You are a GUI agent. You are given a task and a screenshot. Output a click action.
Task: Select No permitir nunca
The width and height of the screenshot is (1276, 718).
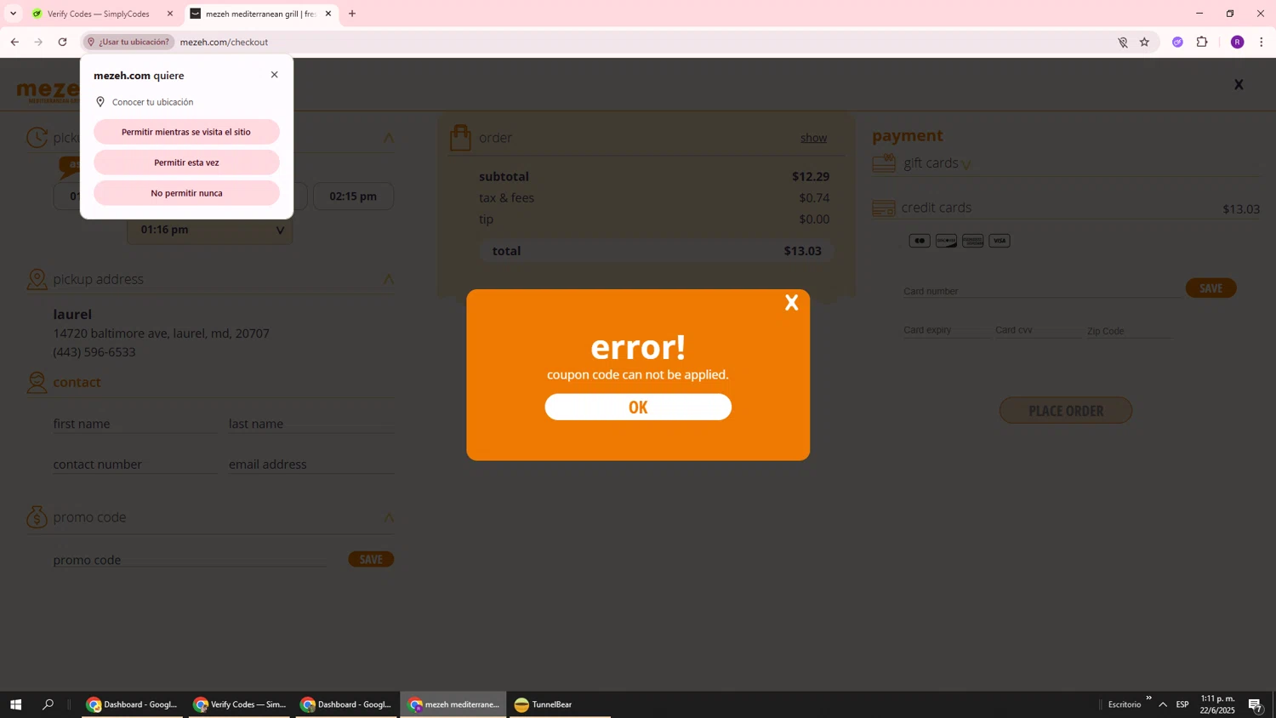[x=186, y=193]
